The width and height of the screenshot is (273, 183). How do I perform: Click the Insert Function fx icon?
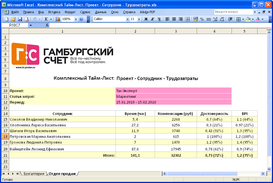47,25
